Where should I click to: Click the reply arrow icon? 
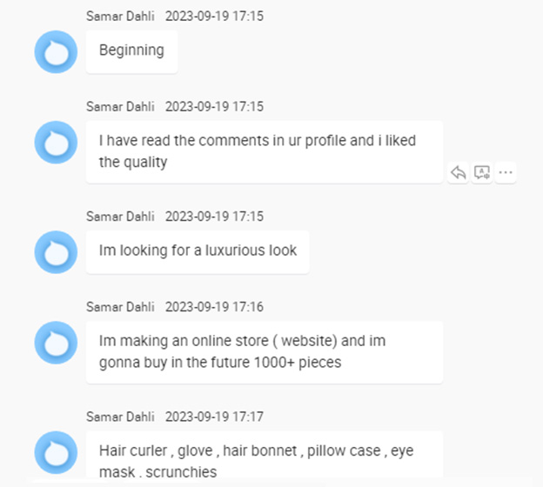point(459,172)
